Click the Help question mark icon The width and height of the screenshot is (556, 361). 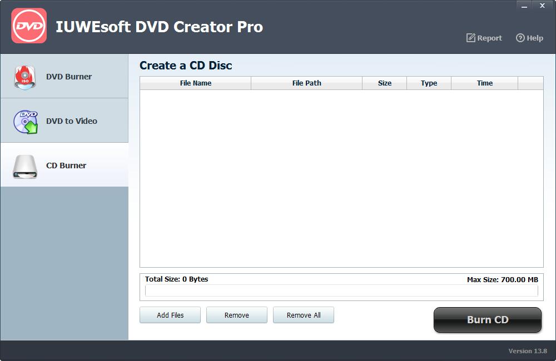[x=520, y=38]
